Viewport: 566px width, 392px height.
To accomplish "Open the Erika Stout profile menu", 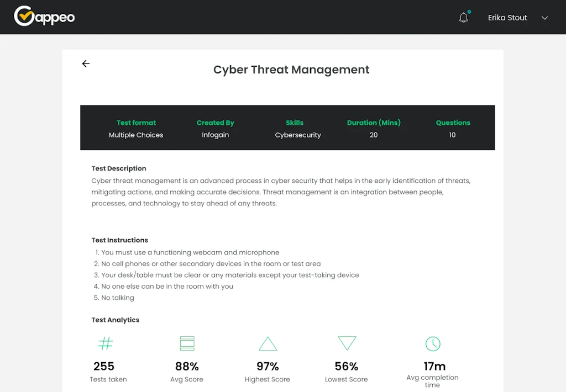I will 507,18.
